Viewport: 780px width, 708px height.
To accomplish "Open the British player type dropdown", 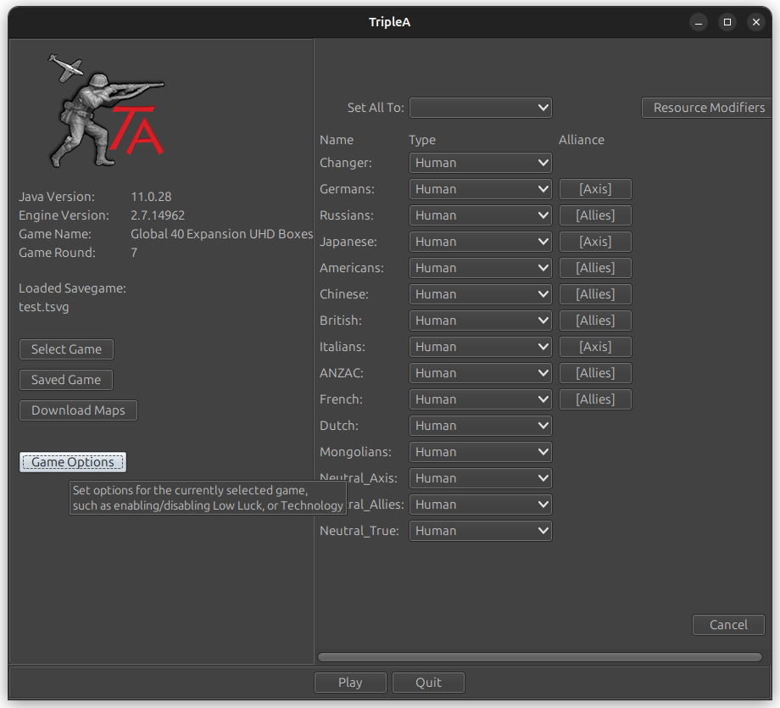I will (x=480, y=320).
